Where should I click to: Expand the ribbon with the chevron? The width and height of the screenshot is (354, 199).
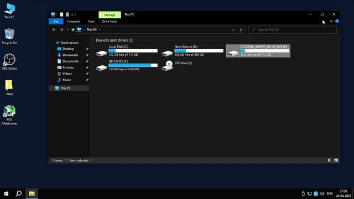(x=331, y=21)
